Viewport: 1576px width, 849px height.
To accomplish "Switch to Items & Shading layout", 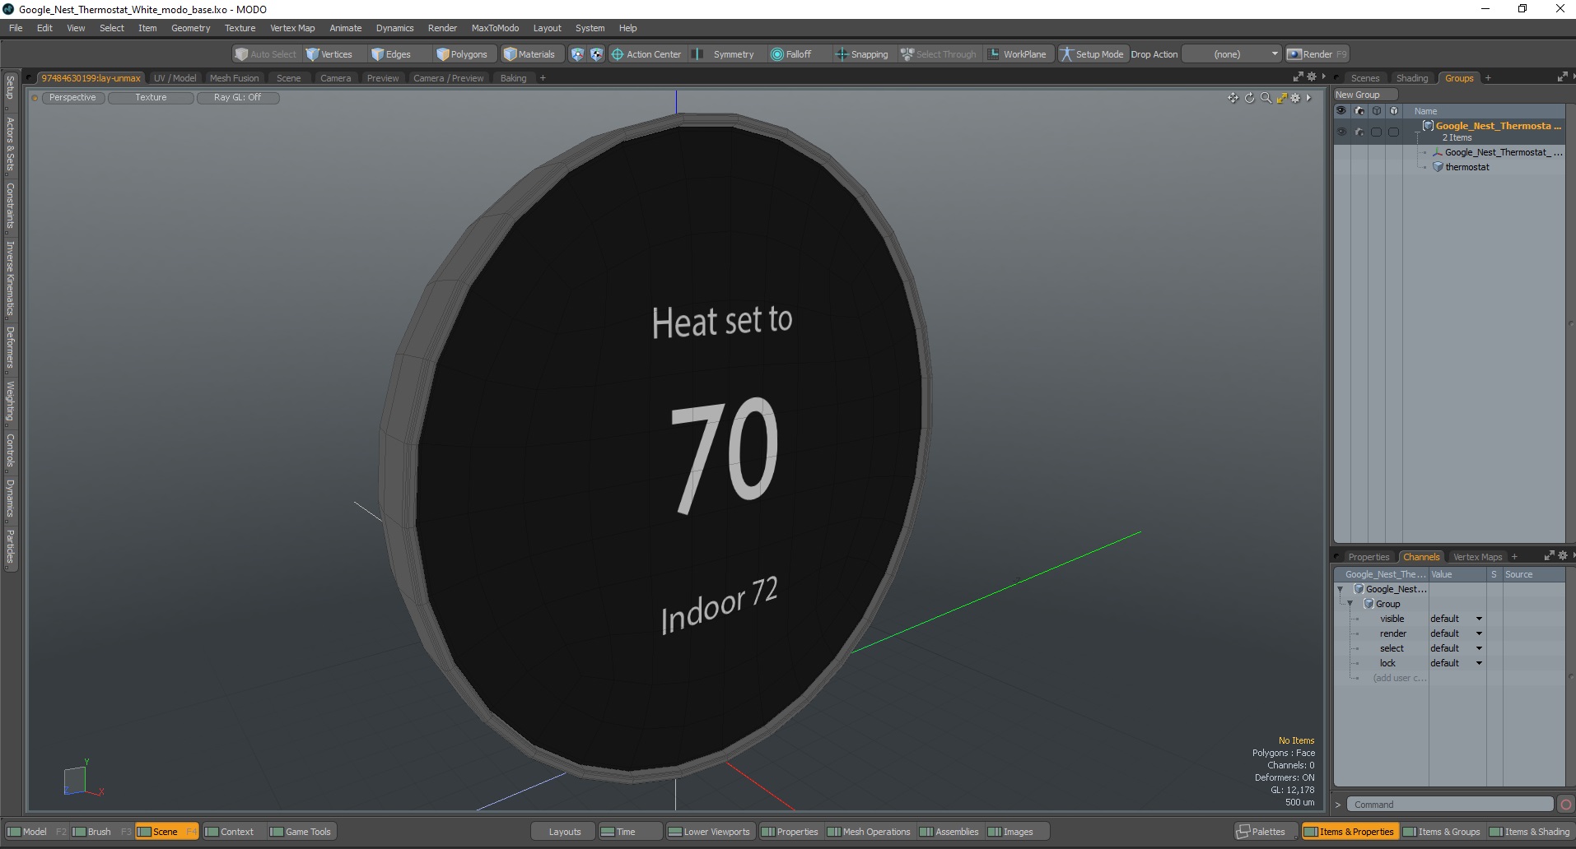I will pos(1530,832).
